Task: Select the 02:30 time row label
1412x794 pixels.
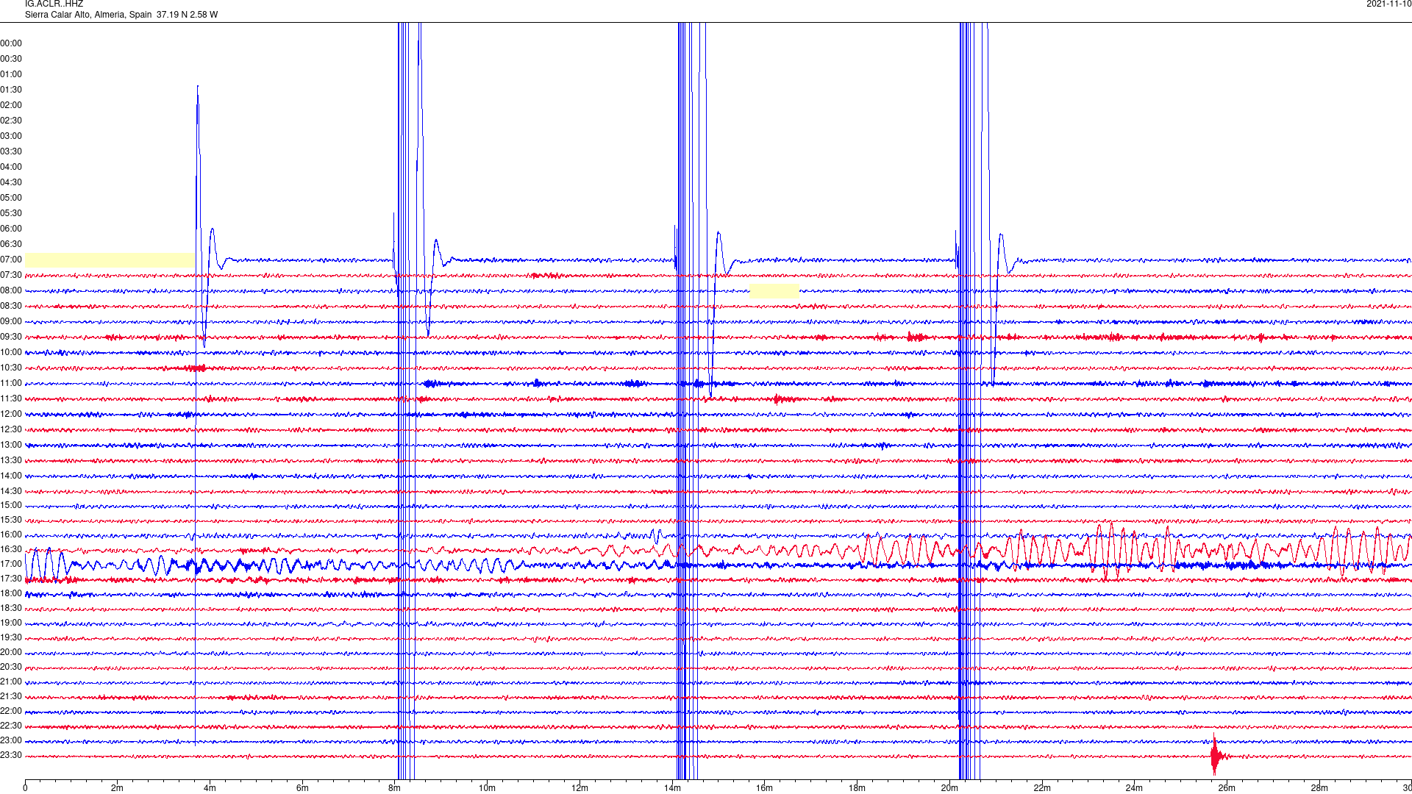Action: point(11,121)
